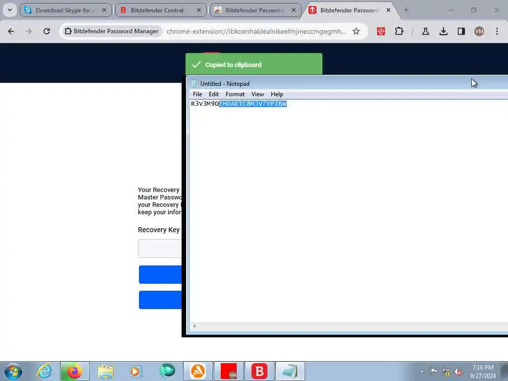Open the Windows Start button
Viewport: 508px width, 381px height.
[13, 371]
